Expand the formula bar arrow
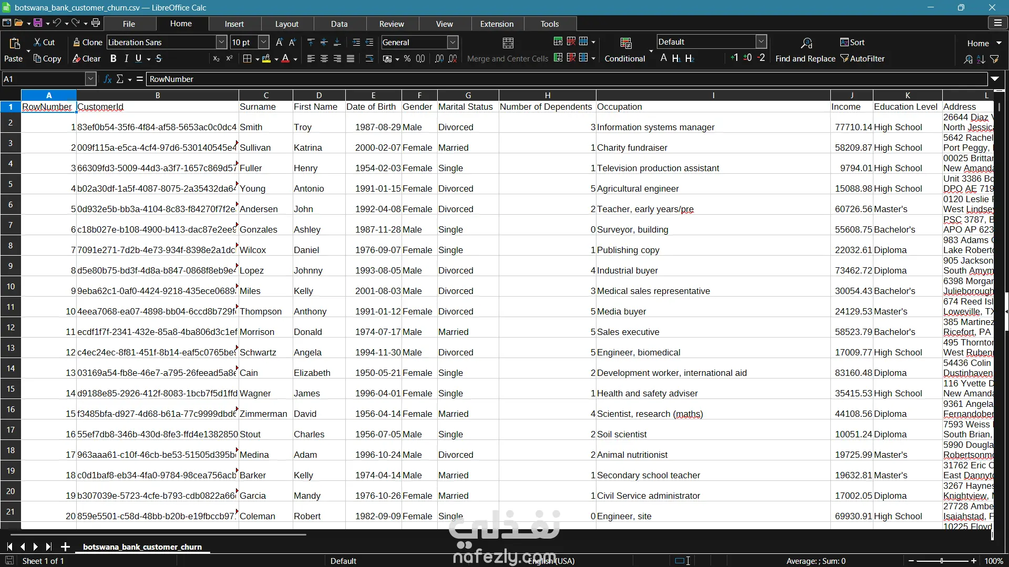 [x=995, y=79]
